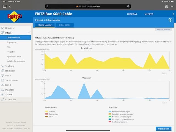Click the Aktualisieren button
The width and height of the screenshot is (176, 132).
(163, 129)
